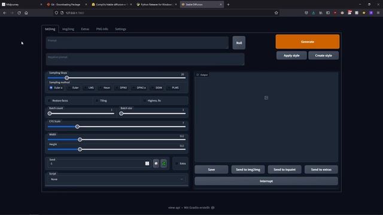Open a new browser tab with plus
Screen dimensions: 383x215
228,4
